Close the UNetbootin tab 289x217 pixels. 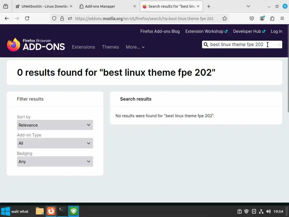pos(71,6)
